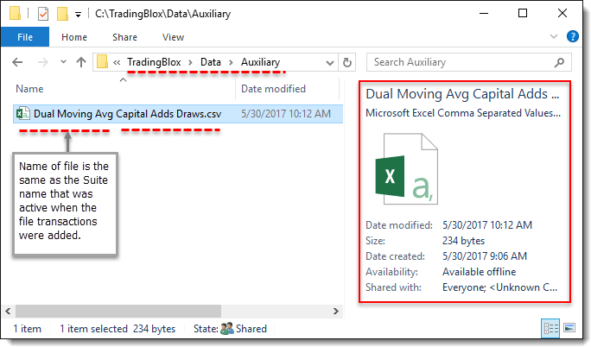Click the New Folder icon in title bar

pyautogui.click(x=62, y=14)
